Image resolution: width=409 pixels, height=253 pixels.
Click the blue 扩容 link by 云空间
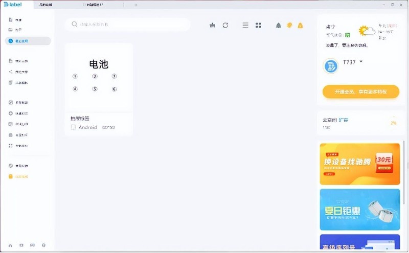[x=343, y=120]
